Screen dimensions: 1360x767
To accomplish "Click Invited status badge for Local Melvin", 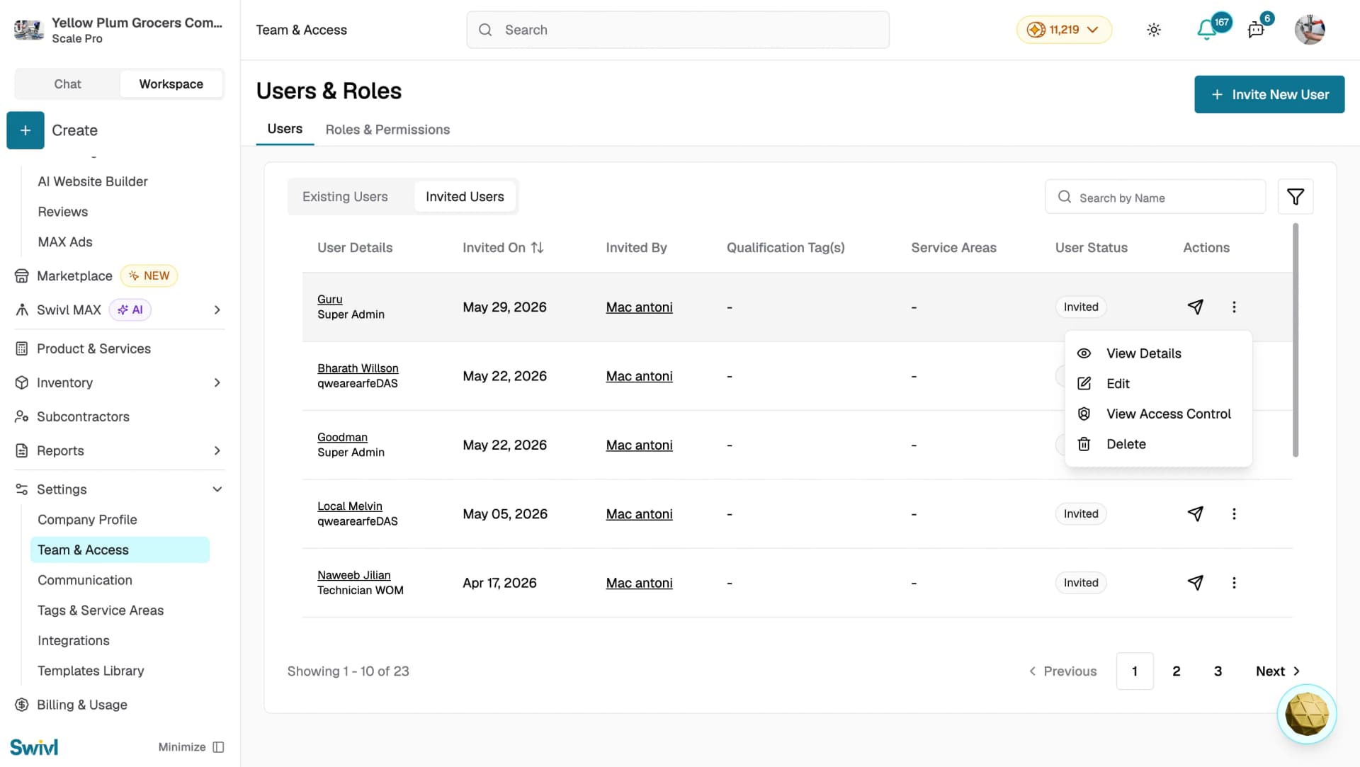I will pyautogui.click(x=1081, y=514).
